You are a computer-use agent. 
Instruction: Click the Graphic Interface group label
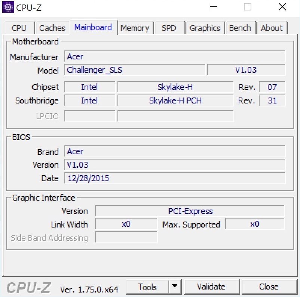pyautogui.click(x=44, y=198)
